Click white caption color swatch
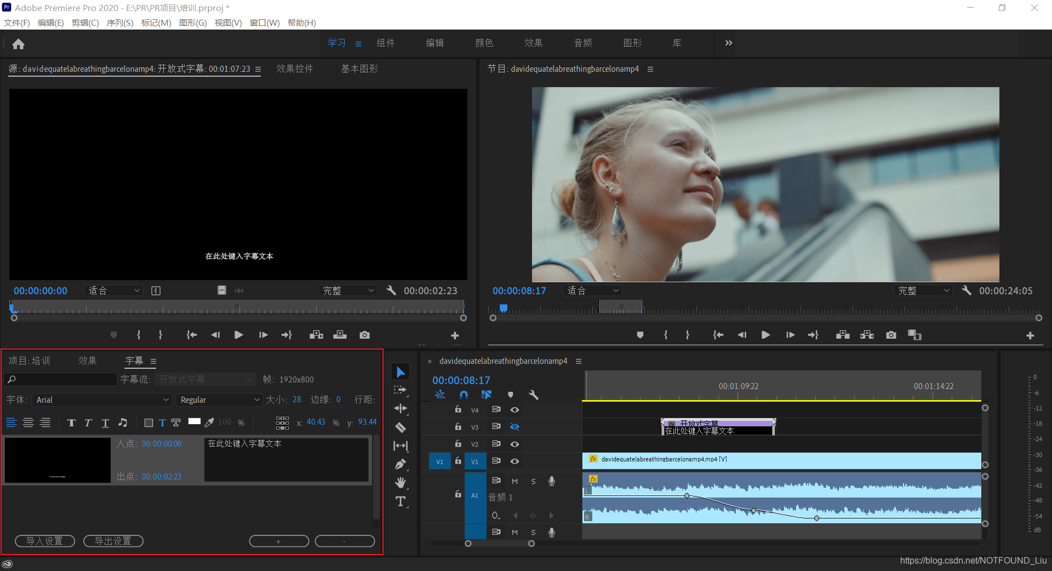This screenshot has height=571, width=1052. [195, 421]
